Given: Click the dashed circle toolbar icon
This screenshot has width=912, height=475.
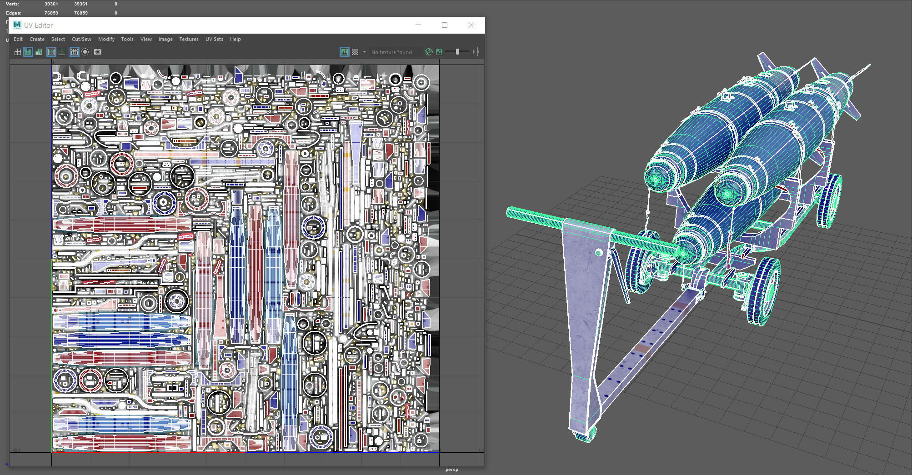Looking at the screenshot, I should coord(85,52).
